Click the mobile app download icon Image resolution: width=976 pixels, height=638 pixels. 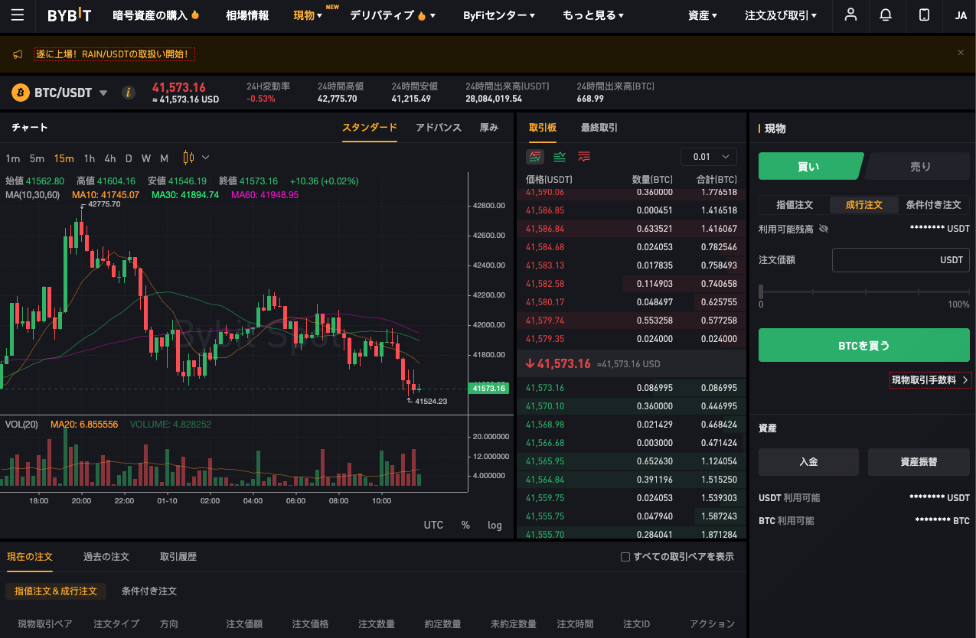pos(924,15)
